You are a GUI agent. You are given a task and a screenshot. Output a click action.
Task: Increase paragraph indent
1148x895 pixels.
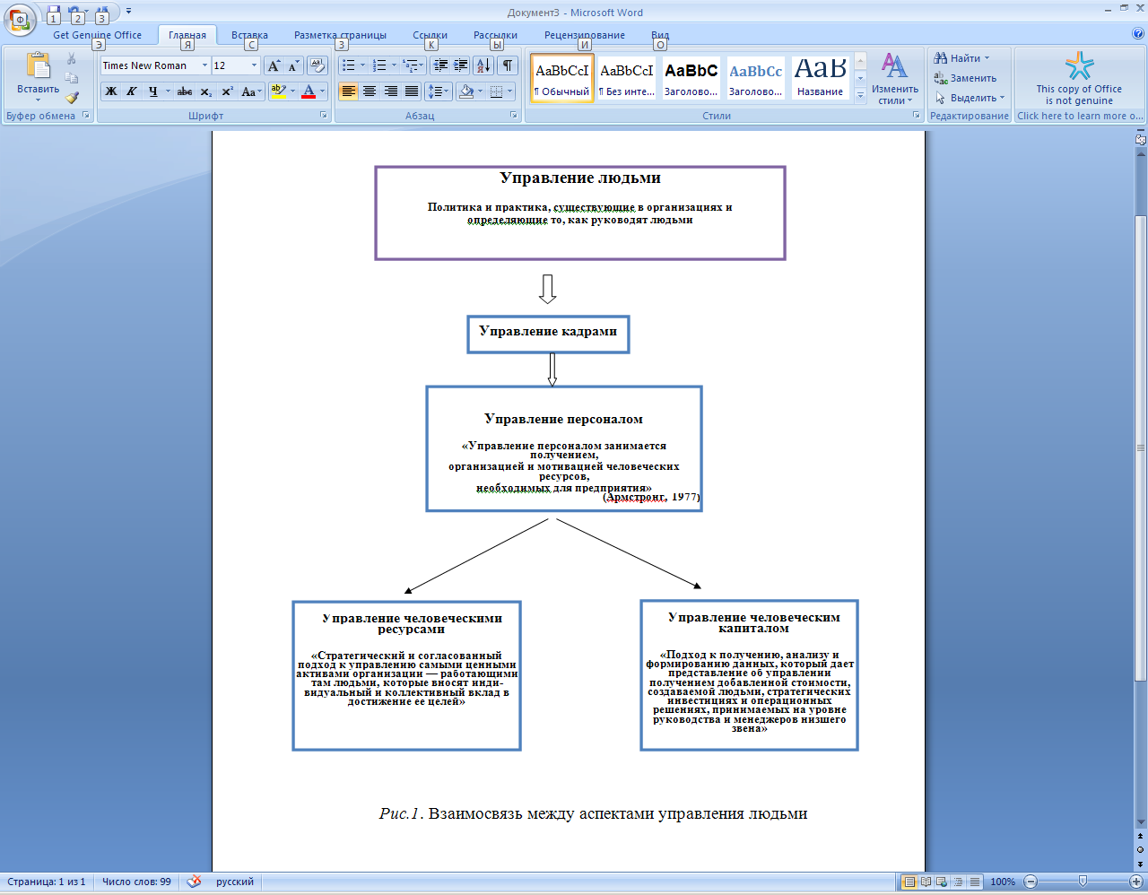pyautogui.click(x=461, y=65)
